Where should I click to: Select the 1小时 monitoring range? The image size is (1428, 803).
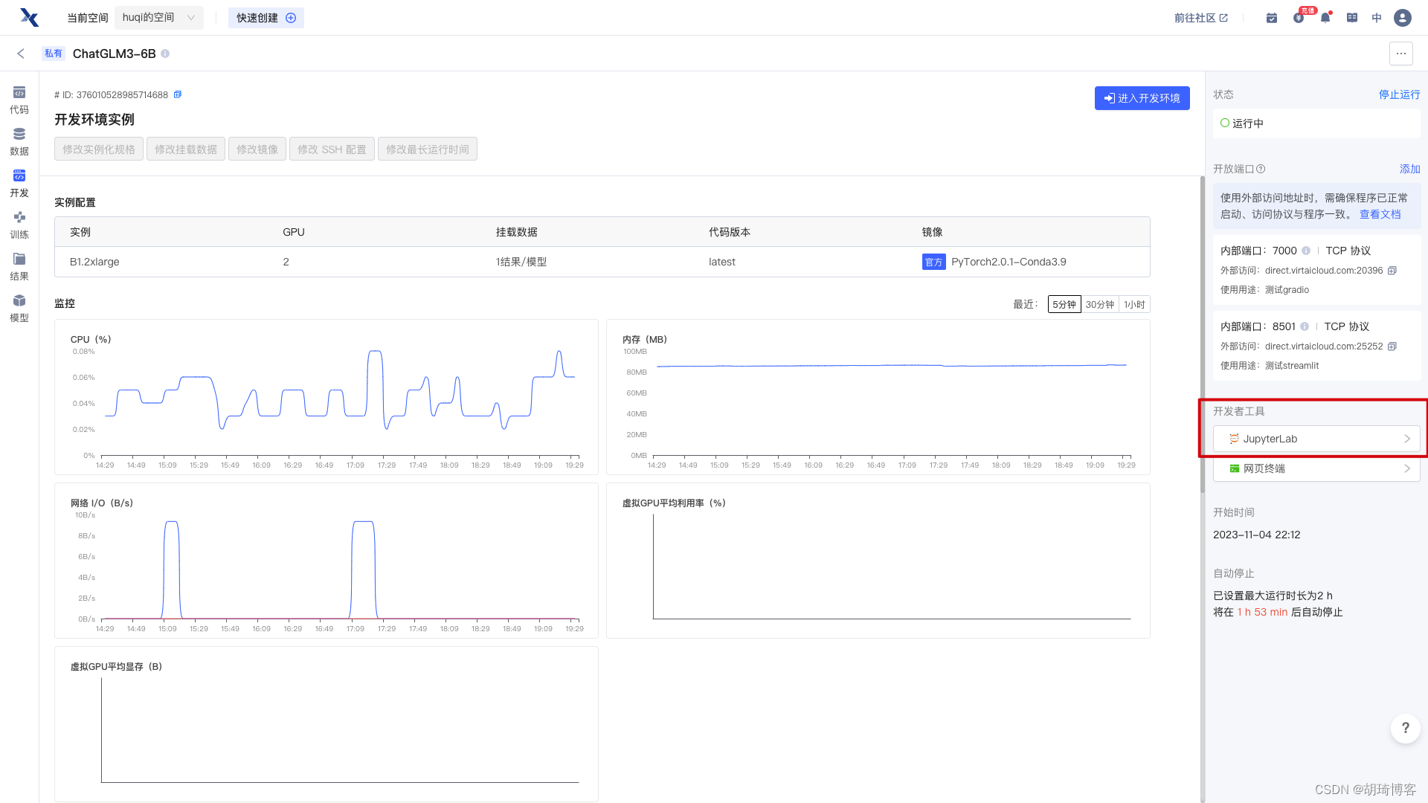click(1133, 304)
